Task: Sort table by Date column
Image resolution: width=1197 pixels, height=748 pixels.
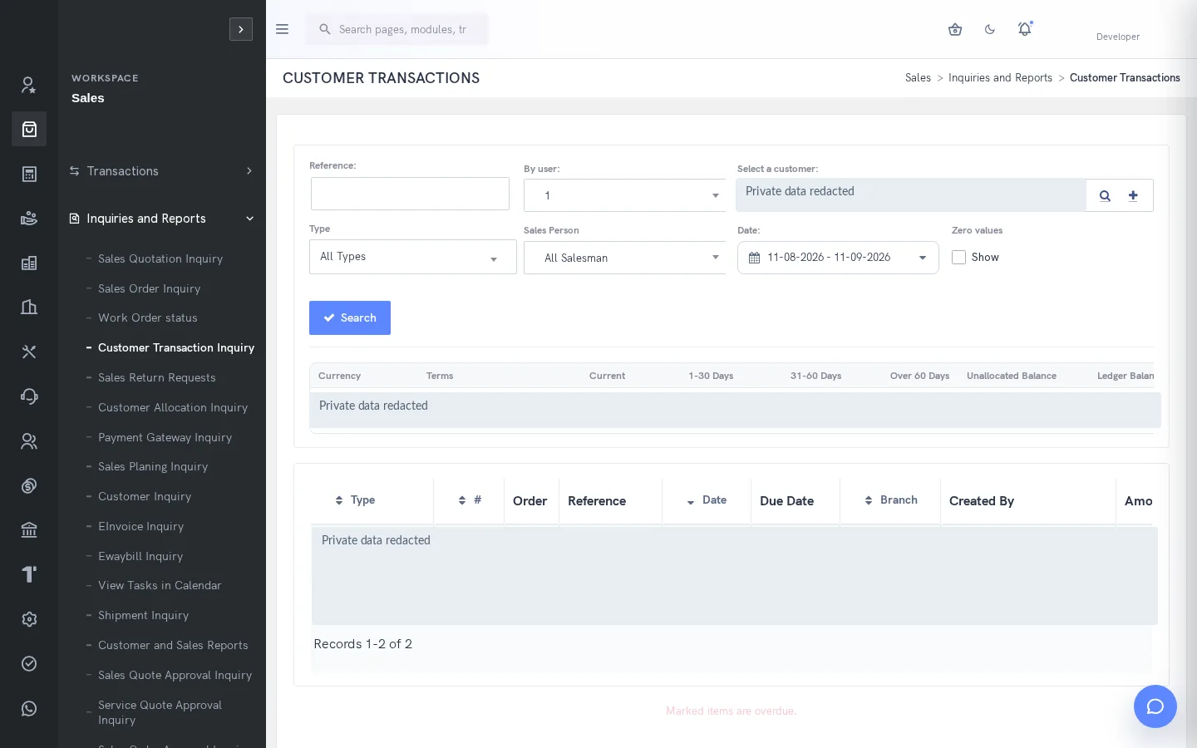Action: click(707, 500)
